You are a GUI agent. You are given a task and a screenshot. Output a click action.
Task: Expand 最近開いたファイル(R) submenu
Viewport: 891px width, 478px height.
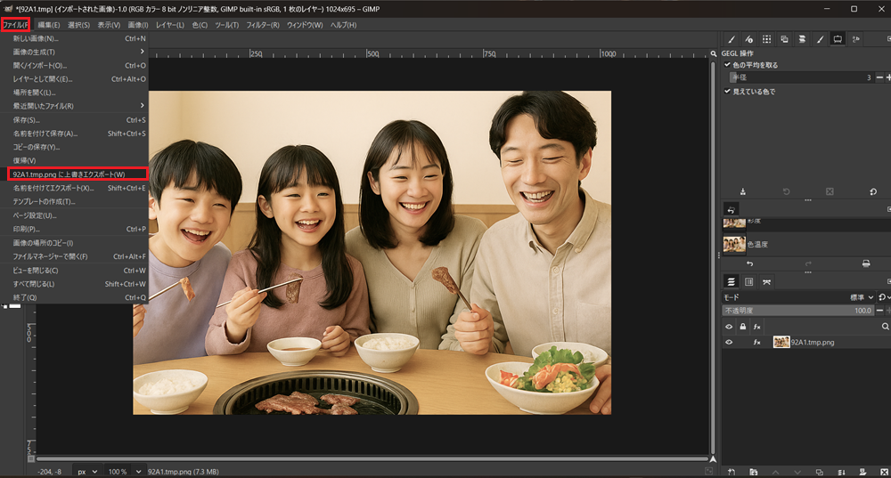point(74,106)
